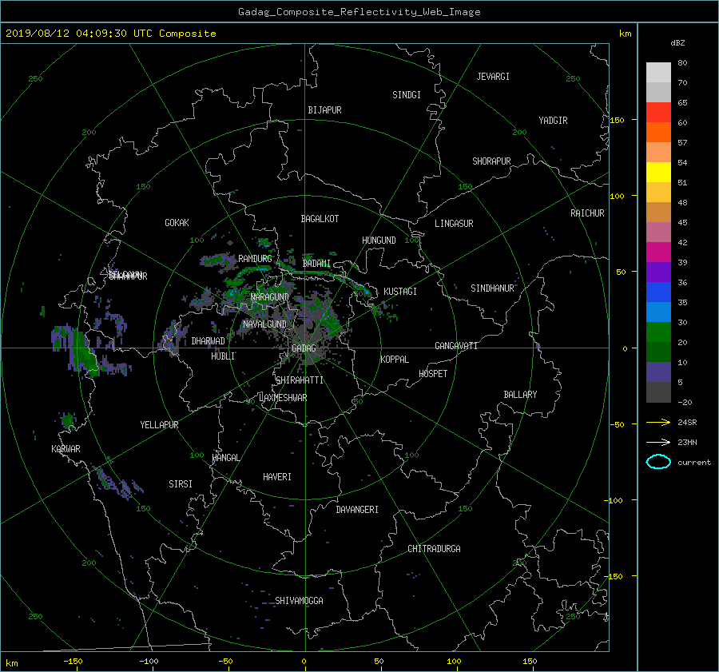Select the 'JEVARGI' city label
The image size is (719, 672).
point(493,77)
